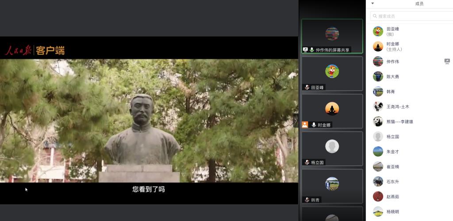Click the screen share icon beside 仲作伟
This screenshot has width=453, height=221.
447,61
